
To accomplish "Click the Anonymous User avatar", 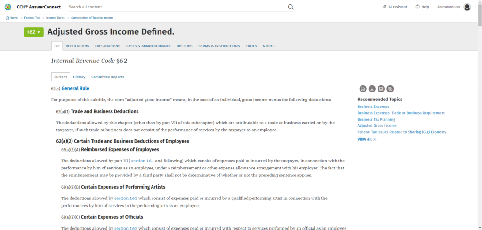I will [466, 7].
